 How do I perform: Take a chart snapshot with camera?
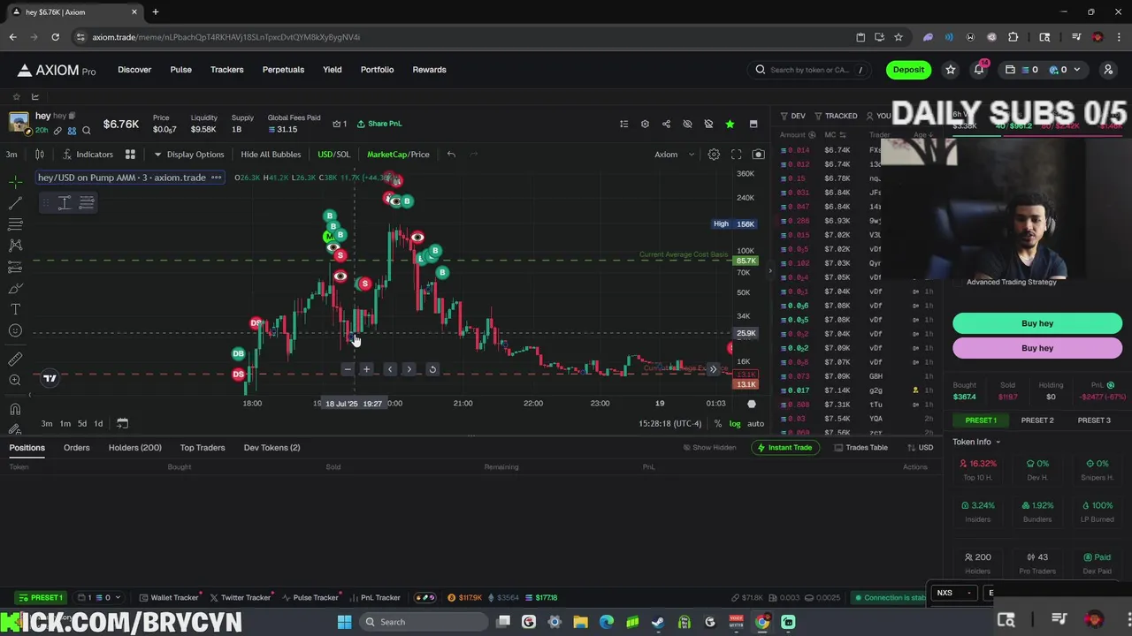point(758,155)
